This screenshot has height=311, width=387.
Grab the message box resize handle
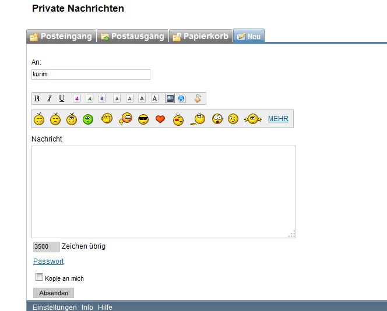(x=292, y=234)
